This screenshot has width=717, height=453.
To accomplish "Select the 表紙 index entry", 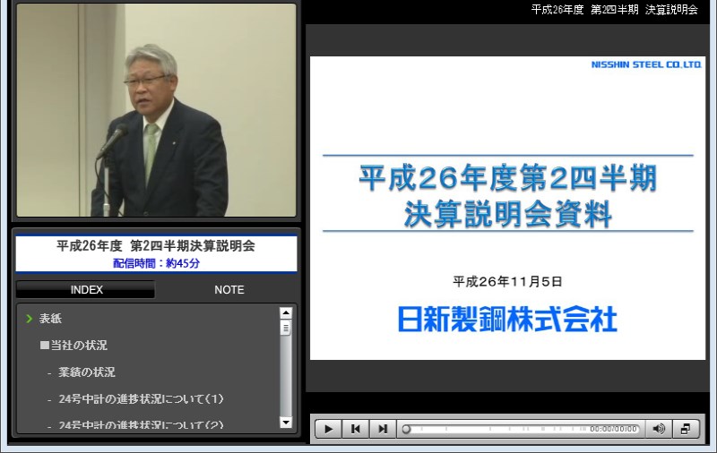I will [50, 319].
